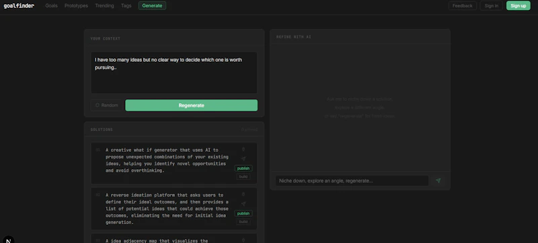Click build on the what-if generator solution
The width and height of the screenshot is (538, 243).
(243, 177)
